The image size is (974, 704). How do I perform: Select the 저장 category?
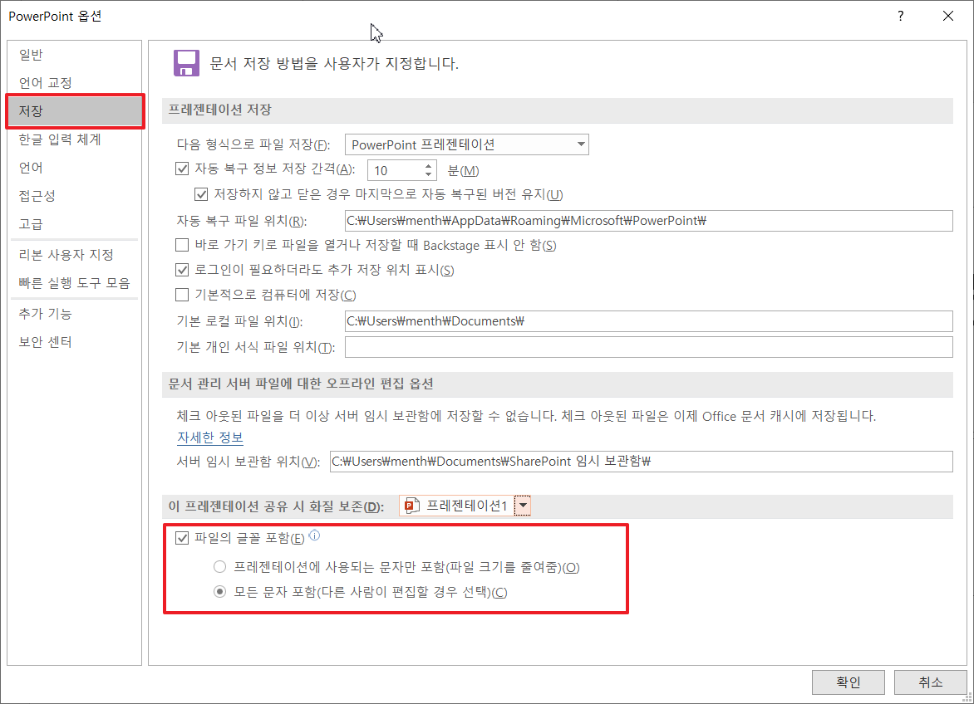[75, 111]
